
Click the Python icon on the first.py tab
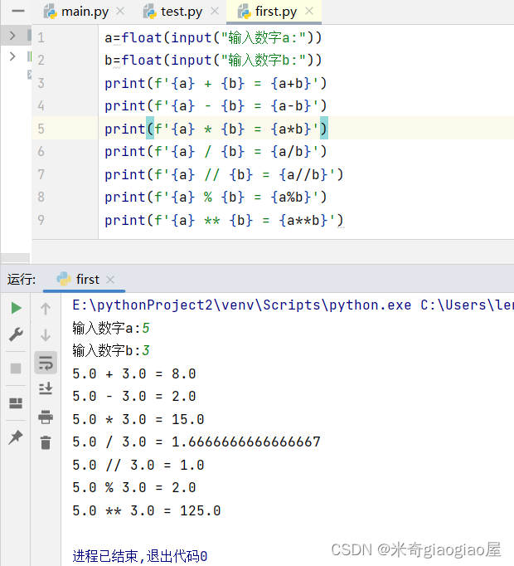pos(245,12)
